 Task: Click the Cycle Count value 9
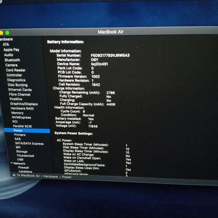pos(84,111)
